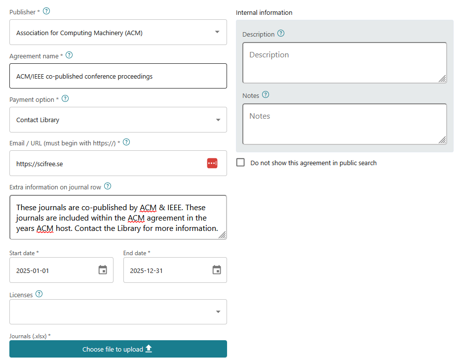Click the red ellipsis icon in the URL field

coord(212,163)
